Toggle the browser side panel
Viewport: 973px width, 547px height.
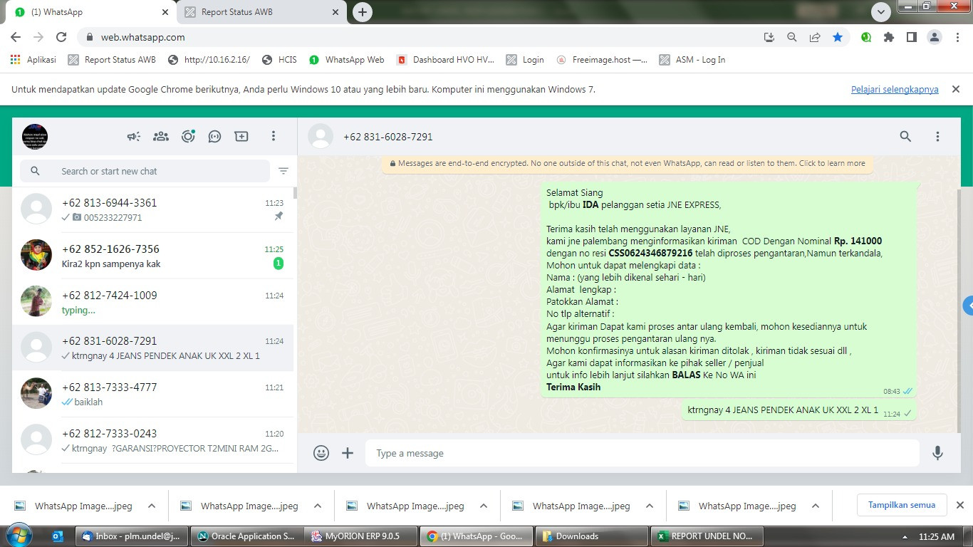911,37
